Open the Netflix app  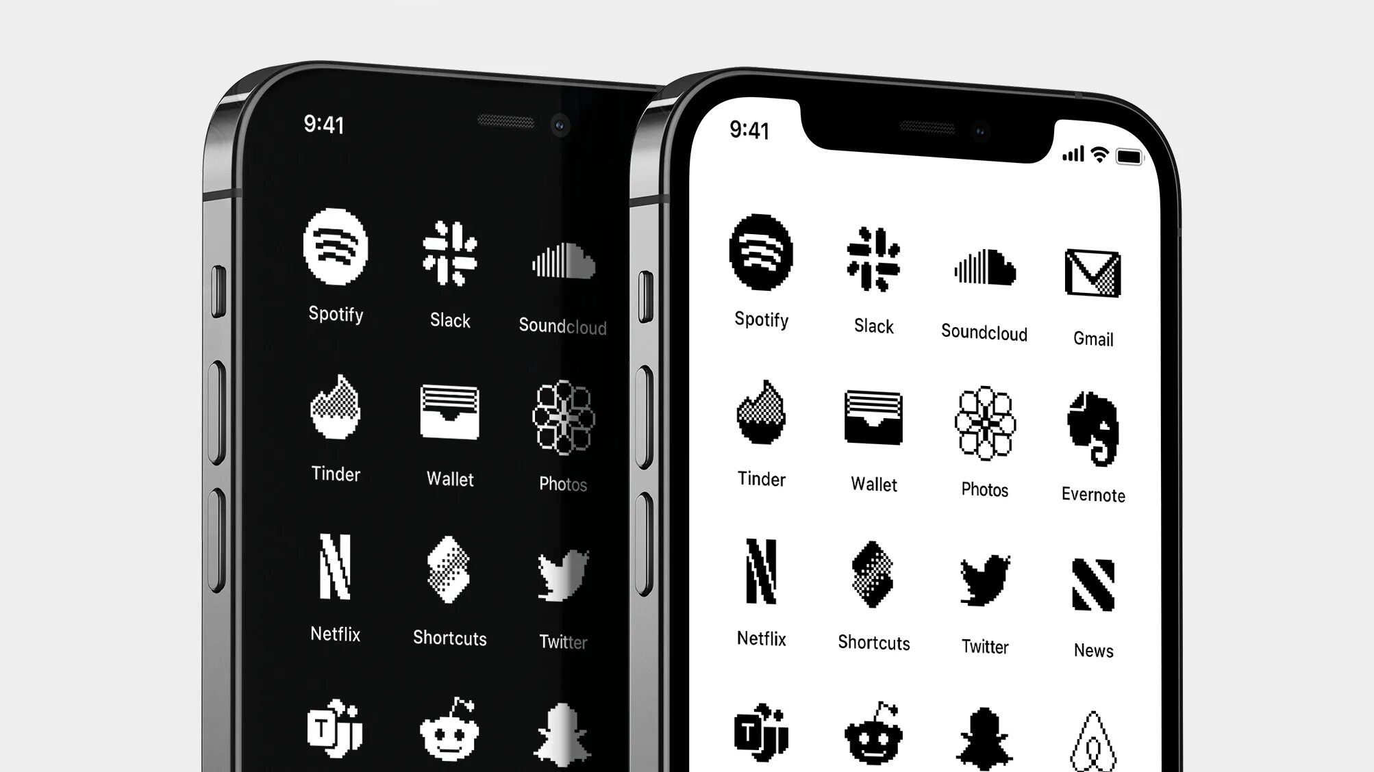coord(762,585)
